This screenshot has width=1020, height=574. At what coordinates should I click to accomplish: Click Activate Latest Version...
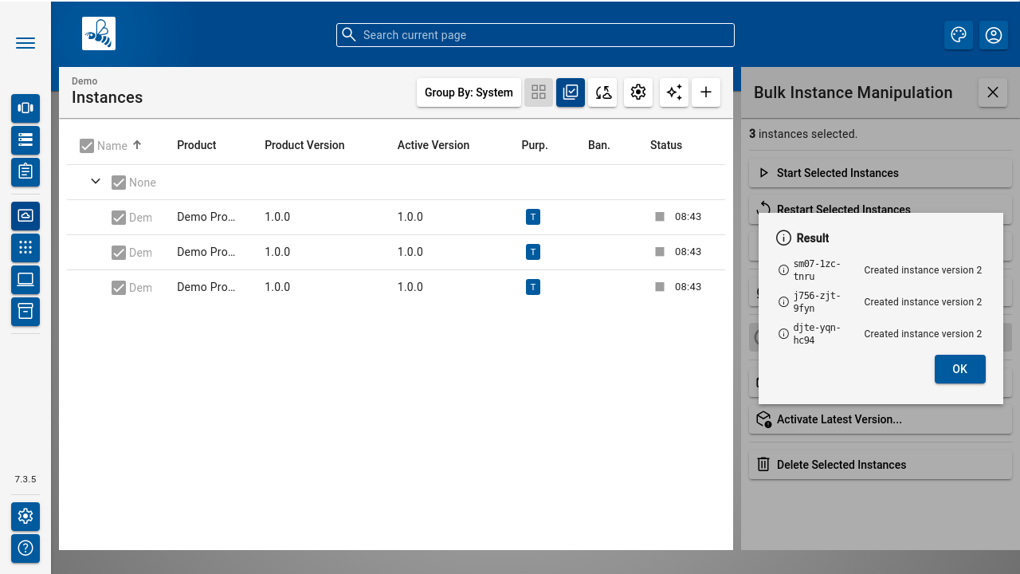[881, 419]
